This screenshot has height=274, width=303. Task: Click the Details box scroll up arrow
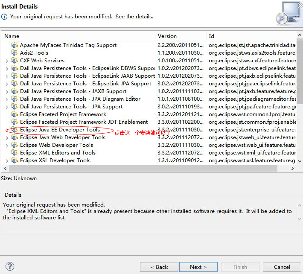[x=299, y=205]
